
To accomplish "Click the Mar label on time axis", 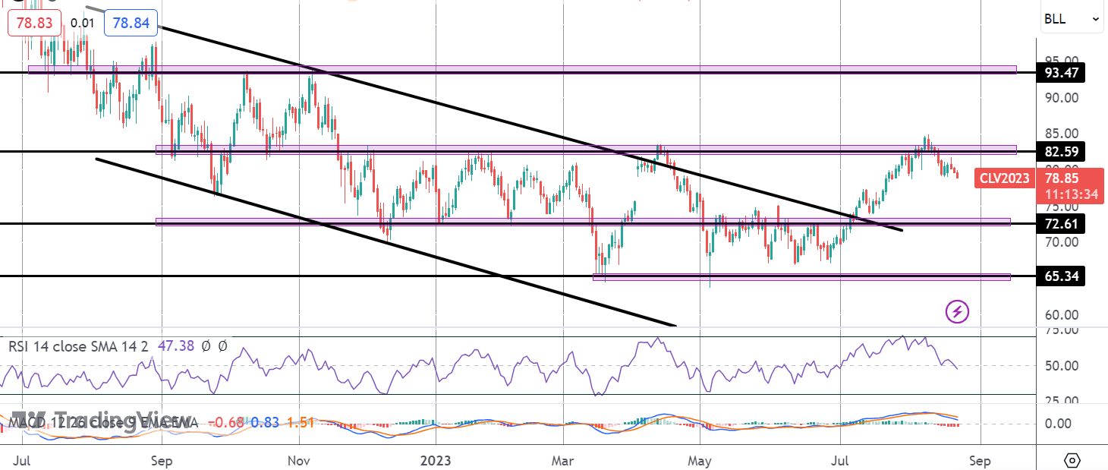I will pyautogui.click(x=563, y=460).
